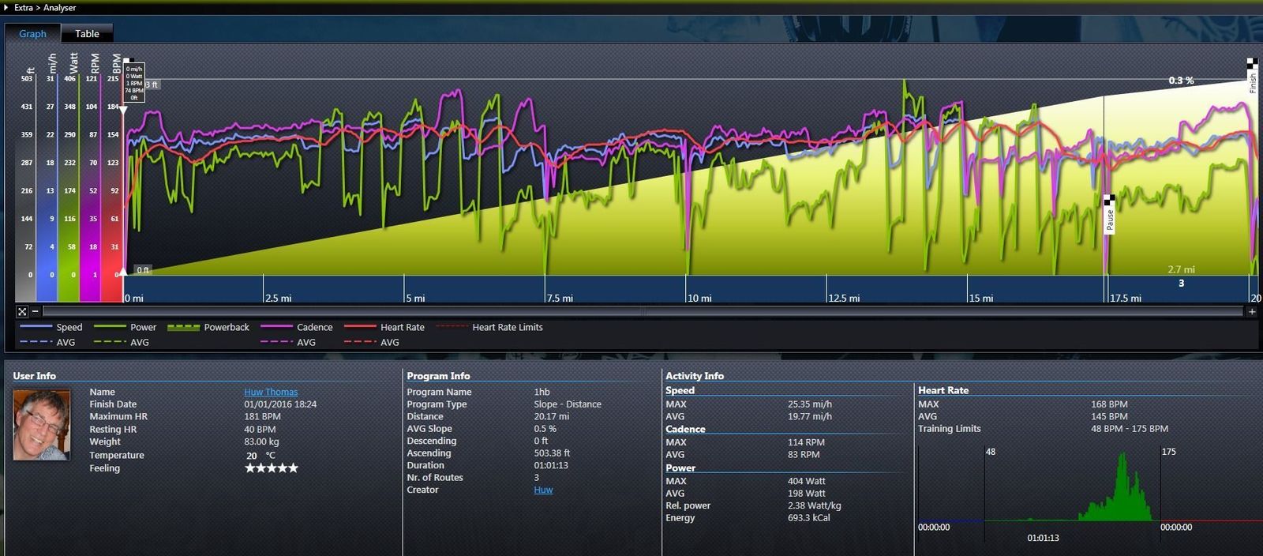Select the Graph tab
The height and width of the screenshot is (556, 1263).
pos(32,34)
